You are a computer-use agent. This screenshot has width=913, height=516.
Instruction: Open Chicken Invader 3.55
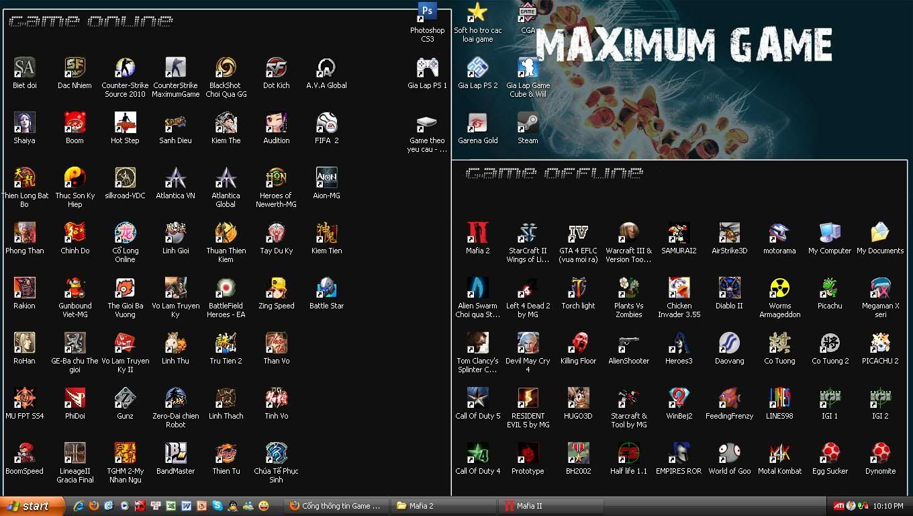(x=679, y=288)
